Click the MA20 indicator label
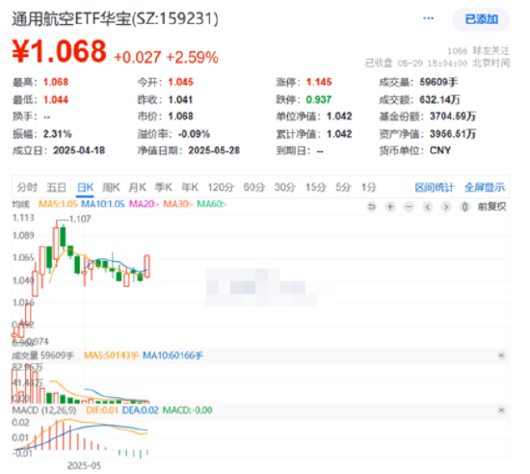 click(144, 204)
